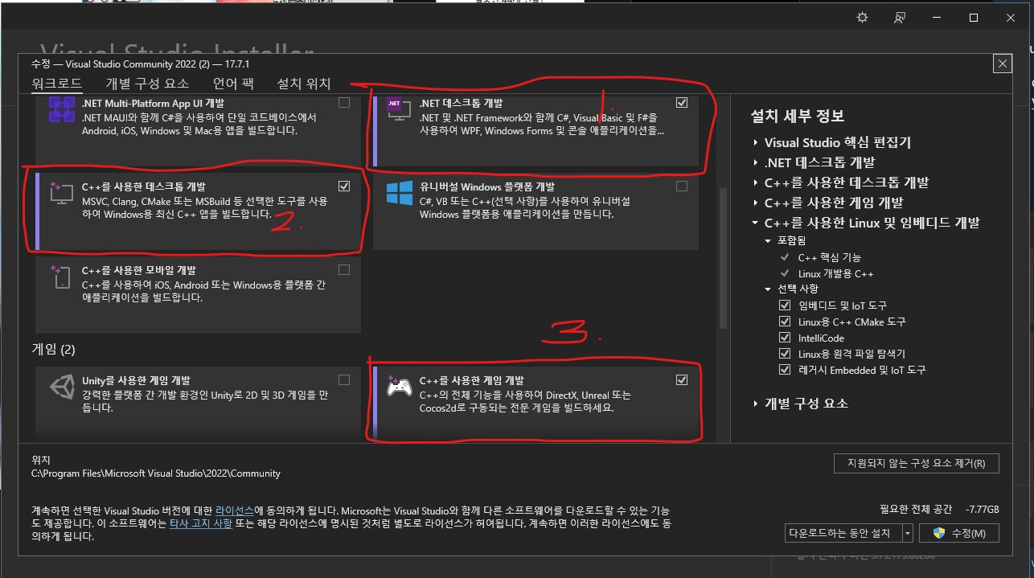
Task: Click the Unity를 사용한 게임 개발 workload title
Action: (x=136, y=380)
